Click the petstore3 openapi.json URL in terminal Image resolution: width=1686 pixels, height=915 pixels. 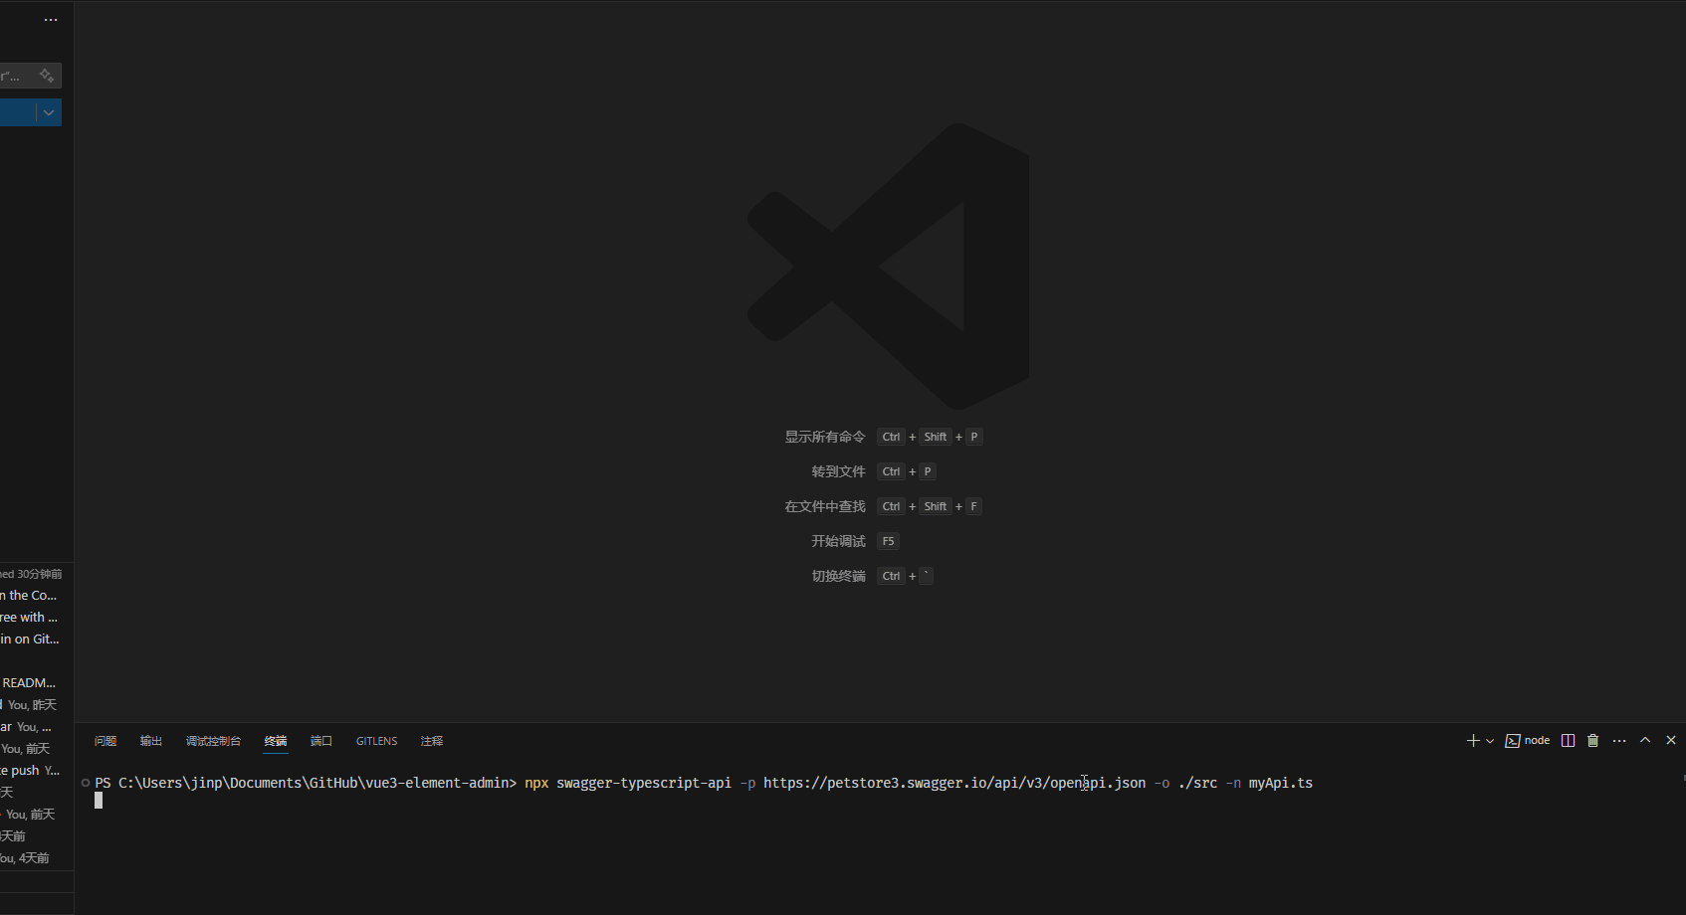pyautogui.click(x=954, y=784)
